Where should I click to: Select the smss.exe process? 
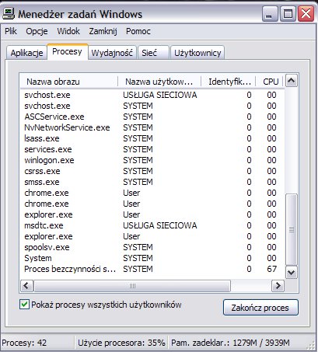click(x=152, y=182)
